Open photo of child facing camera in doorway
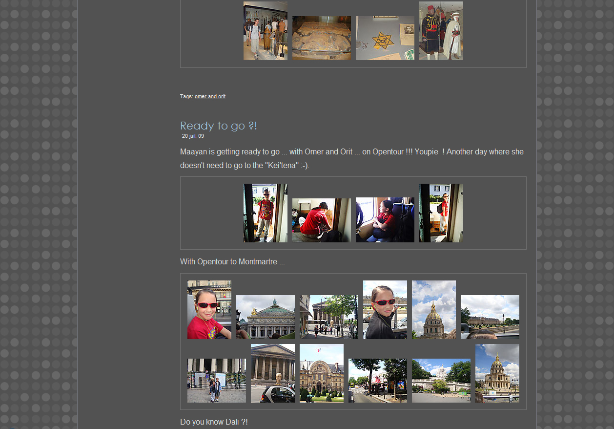614x429 pixels. (265, 213)
